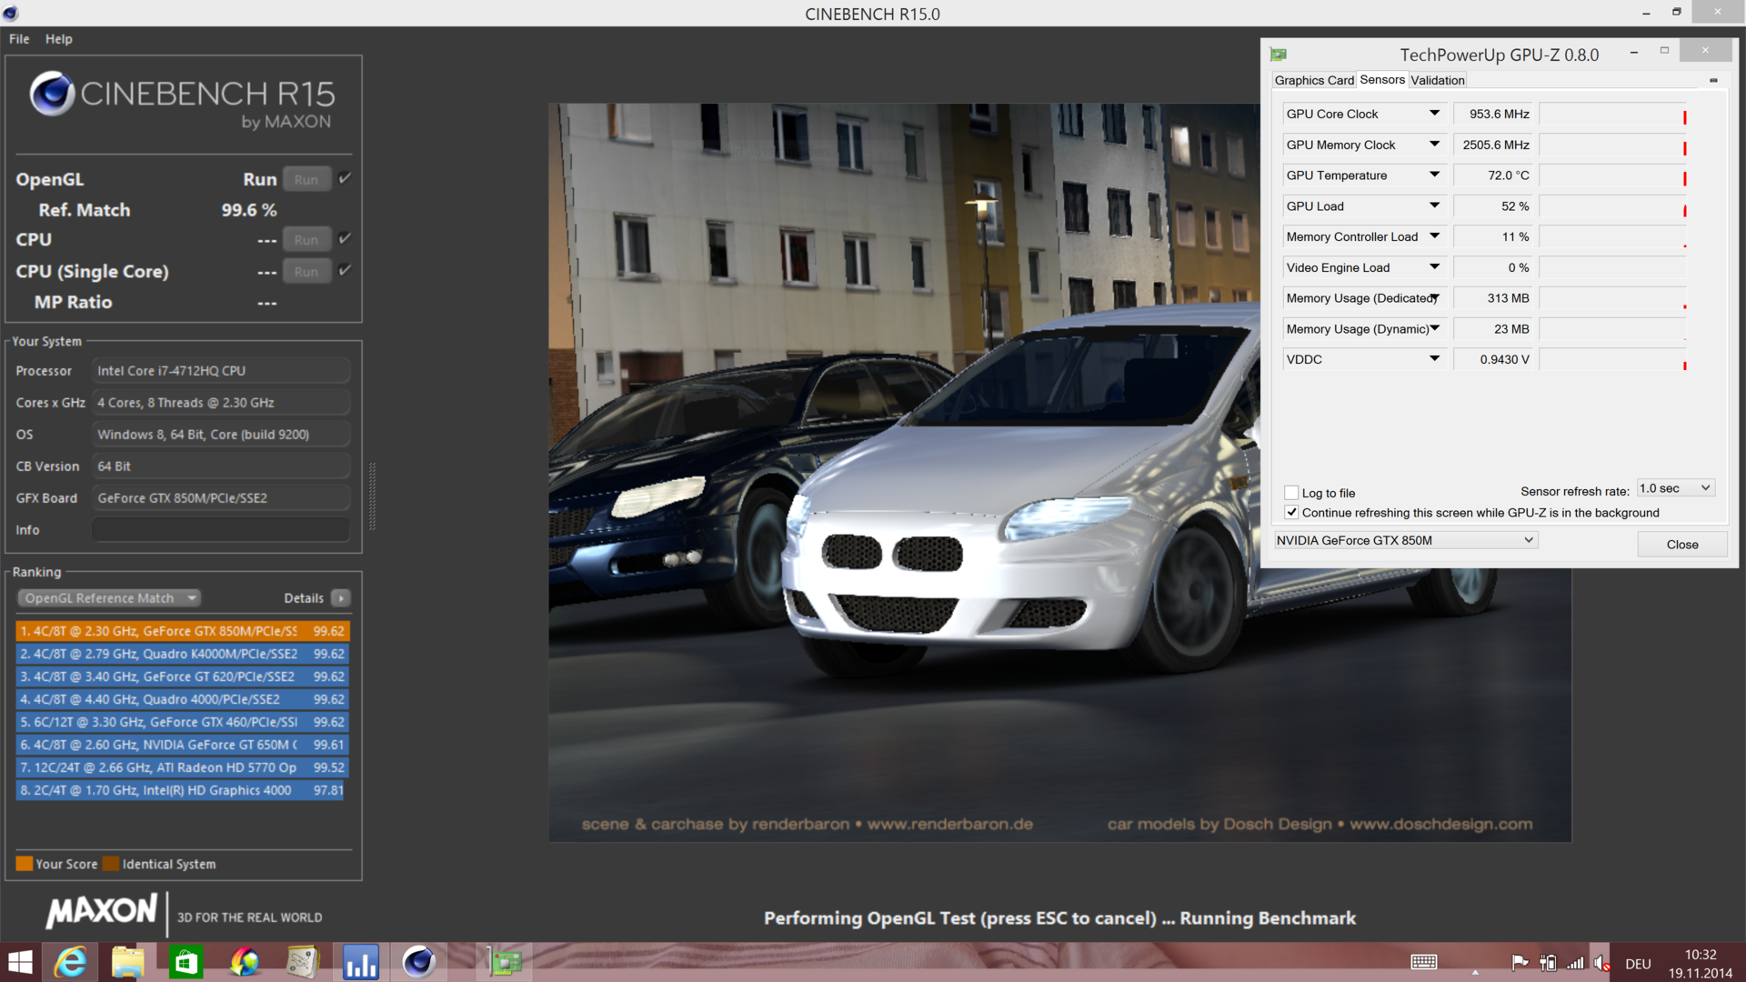Uncheck continue refreshing in background option
1746x982 pixels.
[x=1291, y=513]
